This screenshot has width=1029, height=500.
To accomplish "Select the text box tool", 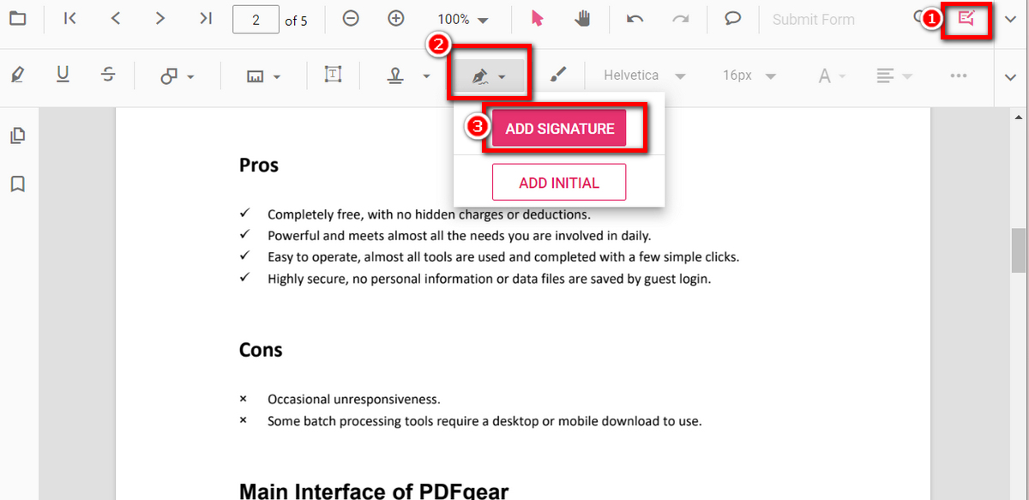I will [x=333, y=75].
